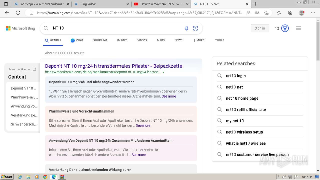The image size is (320, 180).
Task: Open the TOOLS search filter
Action: [x=220, y=40]
